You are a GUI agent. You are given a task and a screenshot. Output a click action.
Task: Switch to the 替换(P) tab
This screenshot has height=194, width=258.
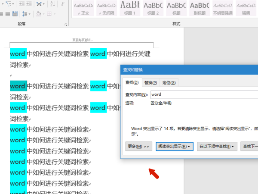pos(151,83)
